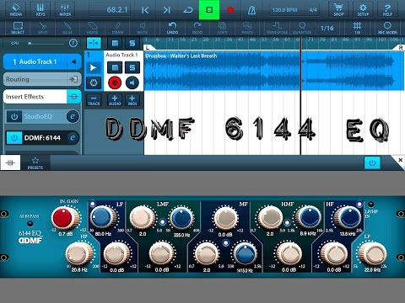405x303 pixels.
Task: Toggle the metronome icon
Action: (251, 10)
